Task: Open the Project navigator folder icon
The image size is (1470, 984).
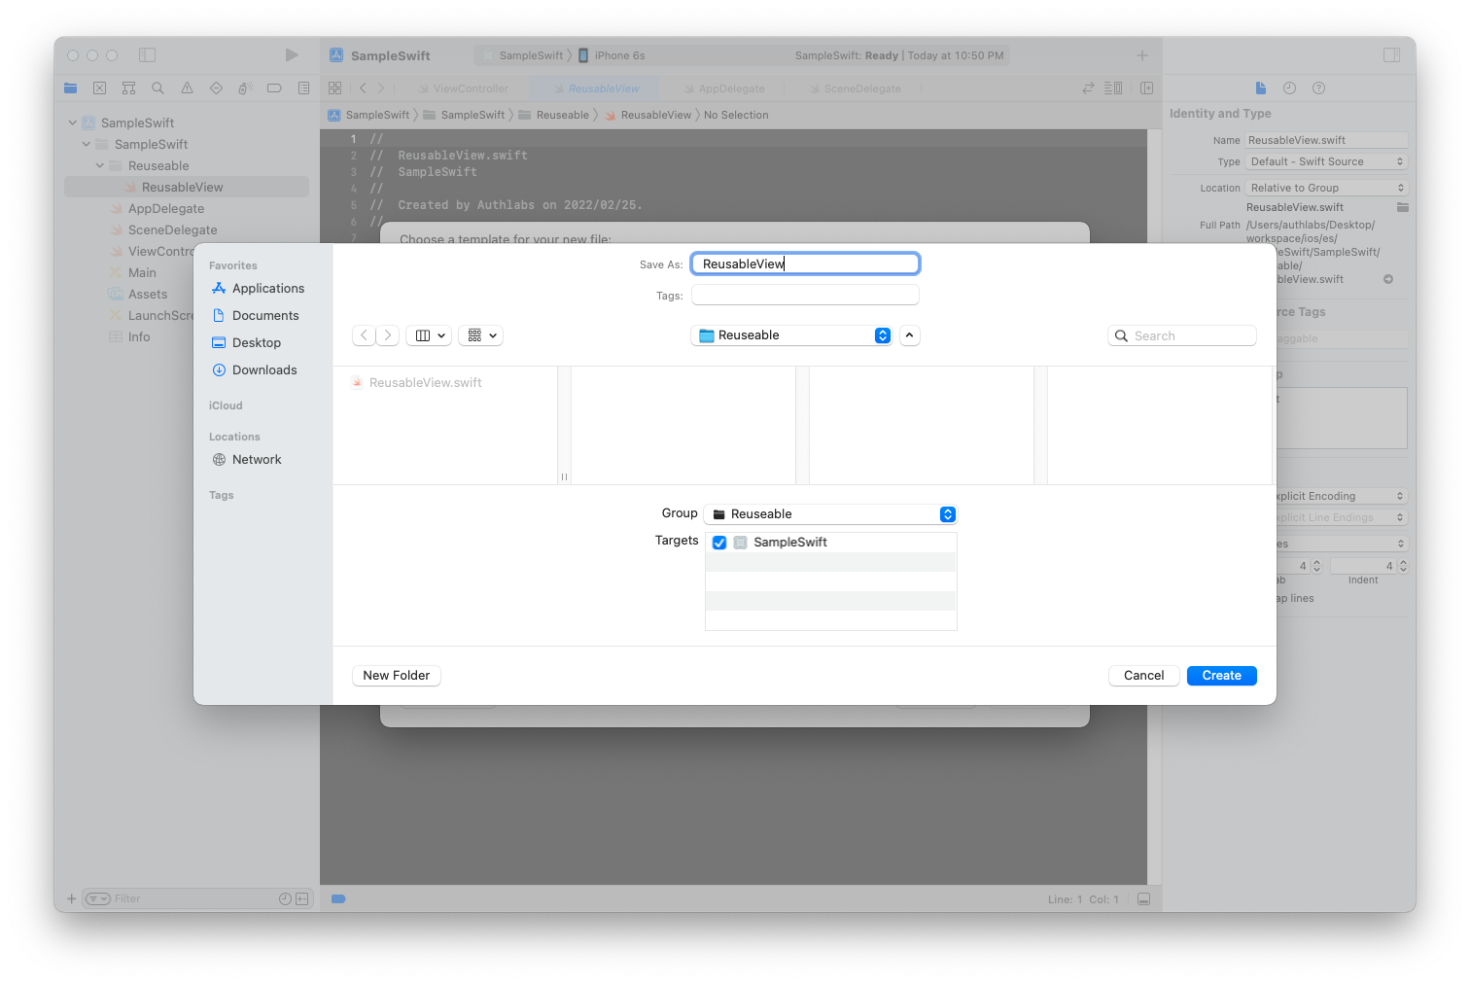Action: click(70, 88)
